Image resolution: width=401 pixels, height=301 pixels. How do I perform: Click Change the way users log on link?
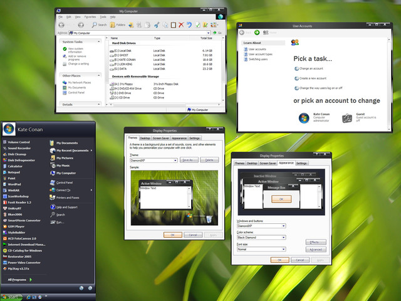(x=318, y=88)
